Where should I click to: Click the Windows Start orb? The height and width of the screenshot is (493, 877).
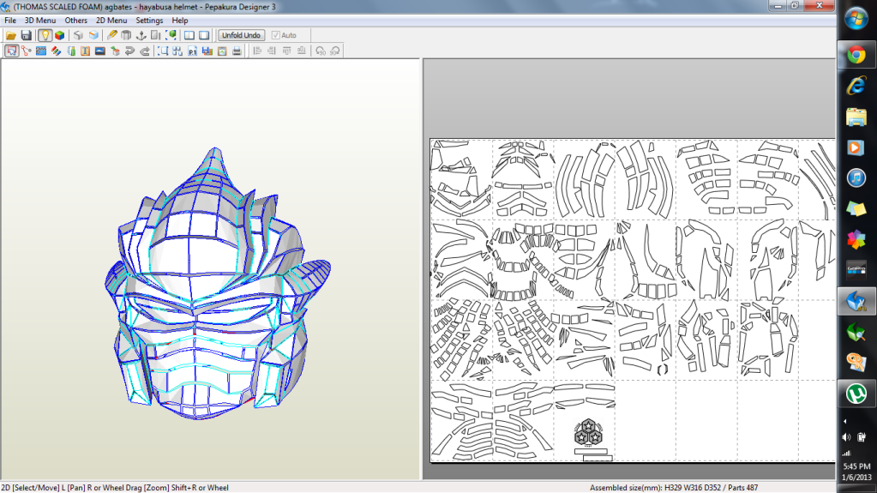856,19
